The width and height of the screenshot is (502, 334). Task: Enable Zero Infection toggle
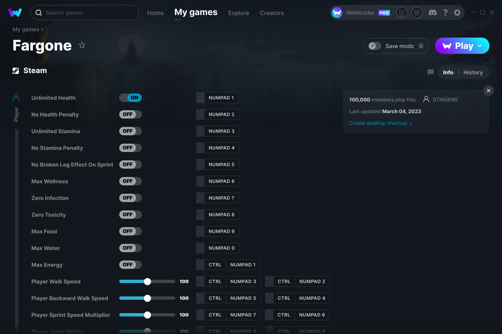[x=131, y=198]
